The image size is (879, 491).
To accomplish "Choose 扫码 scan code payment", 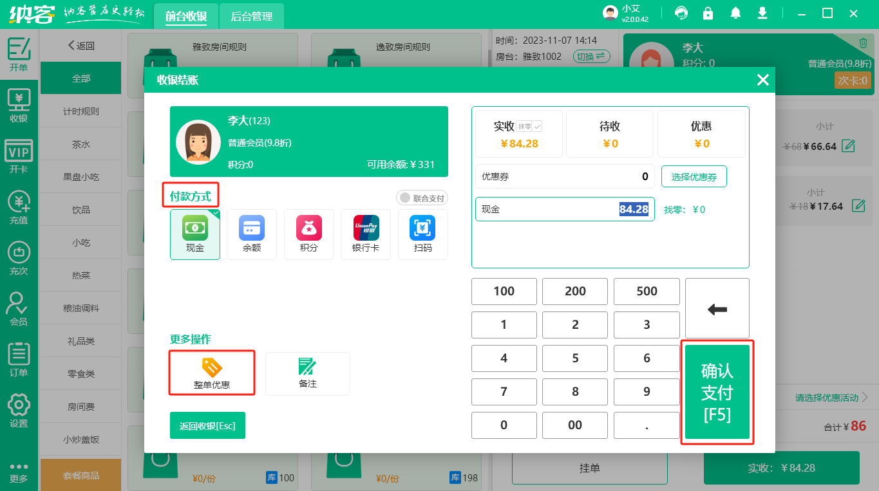I will 422,234.
